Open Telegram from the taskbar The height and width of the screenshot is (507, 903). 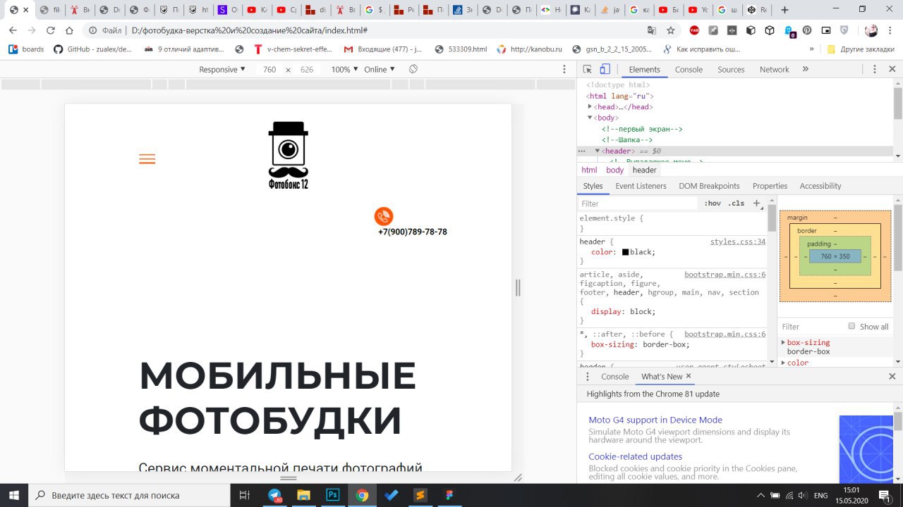pos(274,495)
